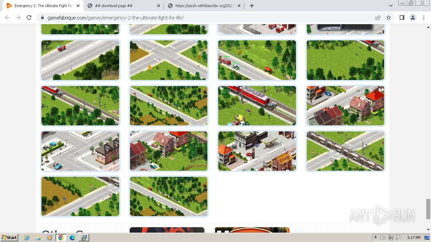Close the Emergency 2 tab
The height and width of the screenshot is (242, 431).
78,6
